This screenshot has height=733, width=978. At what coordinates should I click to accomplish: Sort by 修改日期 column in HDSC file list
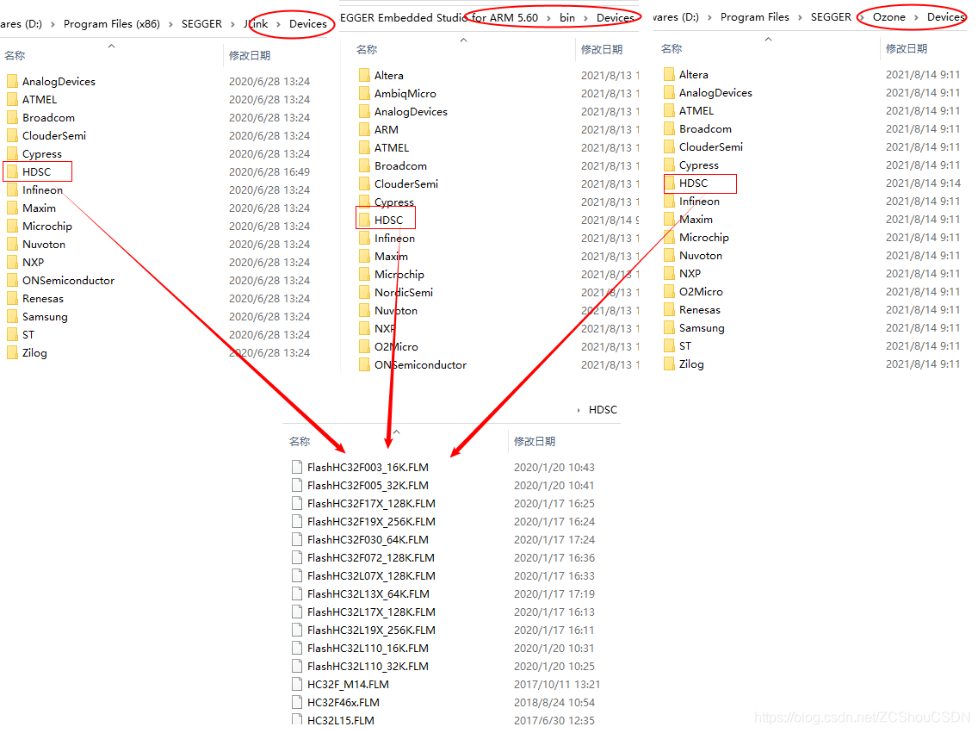(x=535, y=441)
